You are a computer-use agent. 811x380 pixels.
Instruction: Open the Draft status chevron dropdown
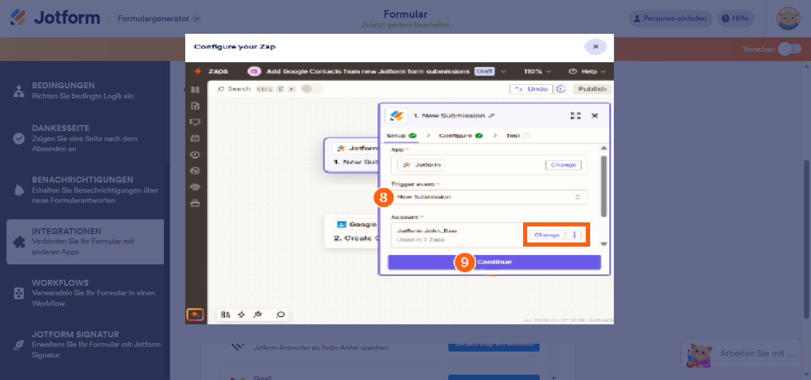click(503, 71)
